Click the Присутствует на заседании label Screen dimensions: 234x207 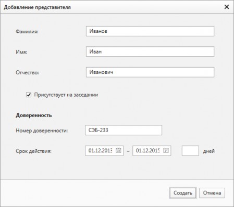pyautogui.click(x=66, y=95)
